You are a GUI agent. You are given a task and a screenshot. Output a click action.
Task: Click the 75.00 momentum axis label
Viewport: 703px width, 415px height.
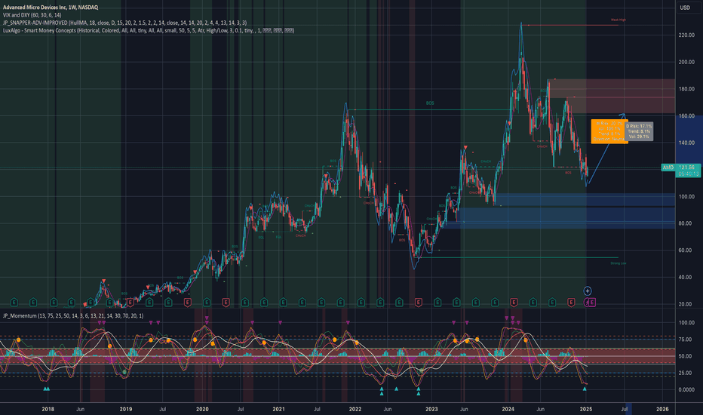(x=686, y=340)
